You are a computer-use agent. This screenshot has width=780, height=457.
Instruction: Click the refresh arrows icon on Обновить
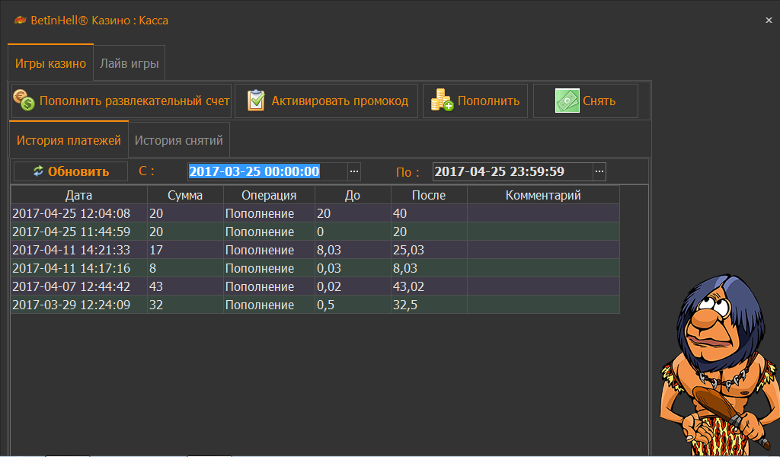click(x=38, y=171)
